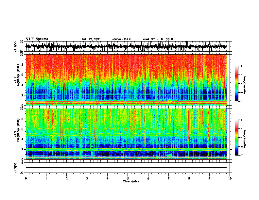259x200 pixels.
Task: Click inside the ch.2 spectrogram panel
Action: (x=126, y=134)
